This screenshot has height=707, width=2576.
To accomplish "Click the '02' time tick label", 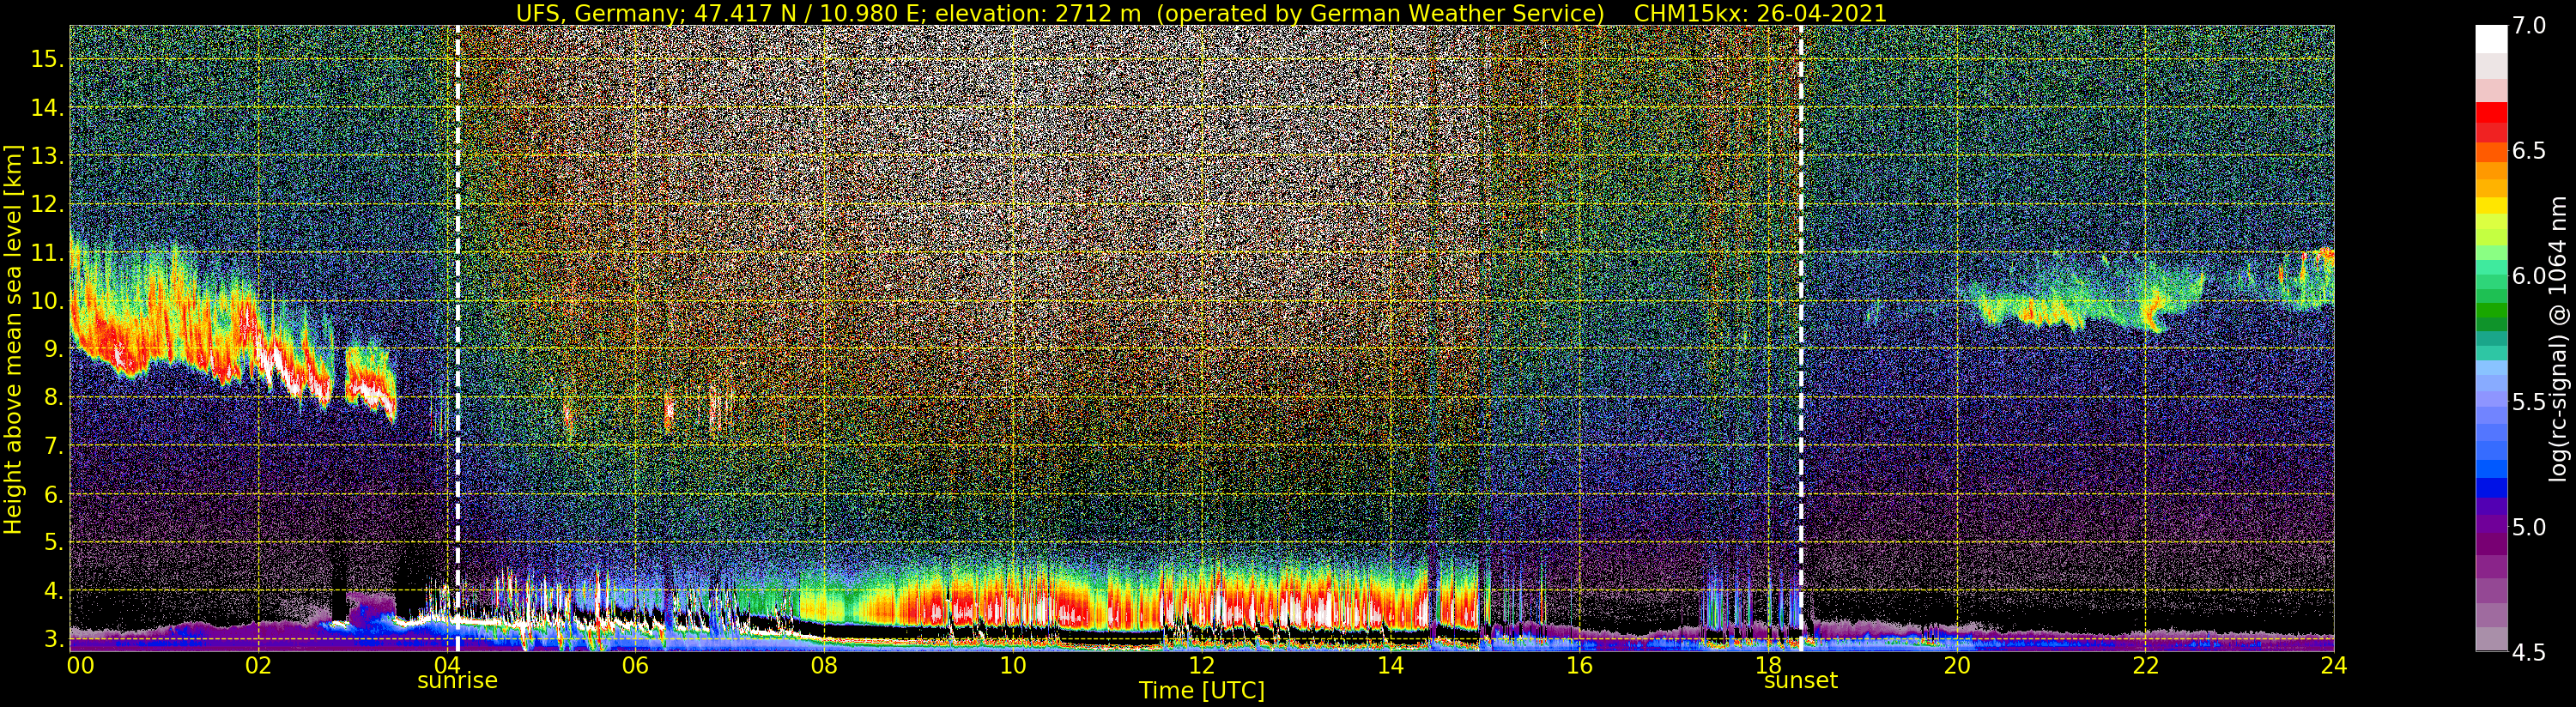I will tap(259, 665).
